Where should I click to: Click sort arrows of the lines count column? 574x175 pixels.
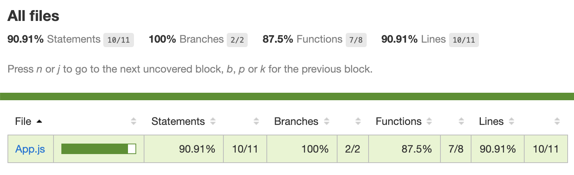click(557, 122)
